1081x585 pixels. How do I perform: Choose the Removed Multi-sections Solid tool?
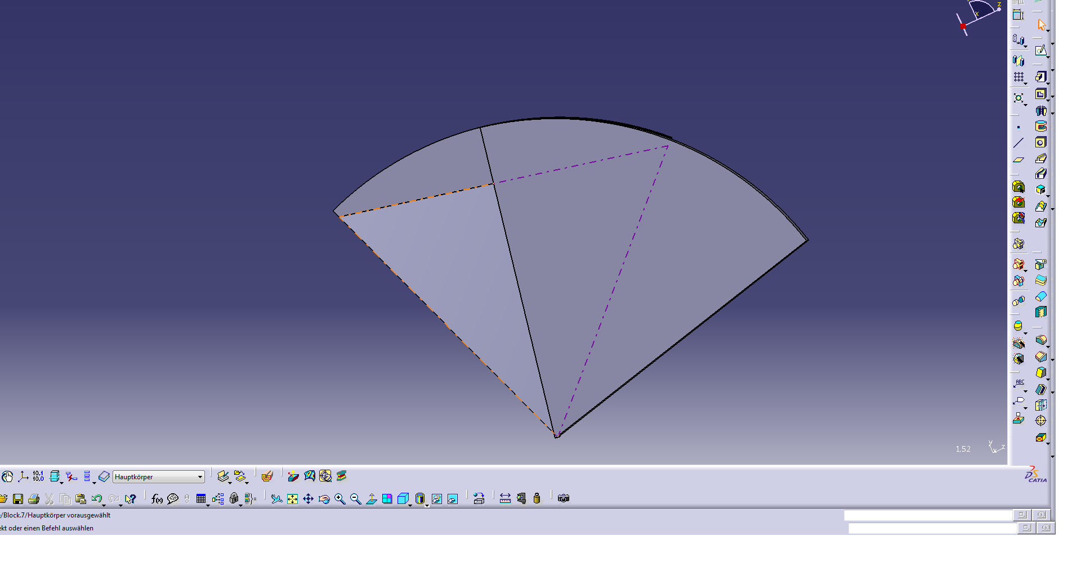click(1040, 222)
